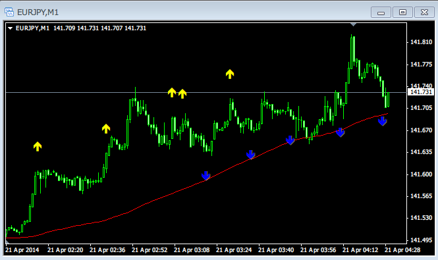Minimize the EURJPY,M1 chart window
Viewport: 438px width, 260px height.
(381, 13)
